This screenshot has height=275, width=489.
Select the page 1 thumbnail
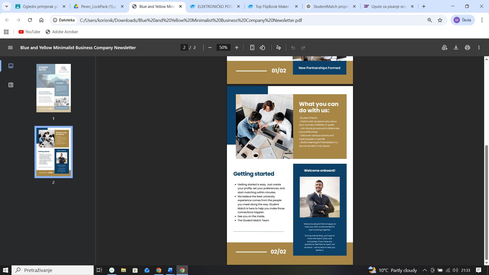pyautogui.click(x=53, y=88)
